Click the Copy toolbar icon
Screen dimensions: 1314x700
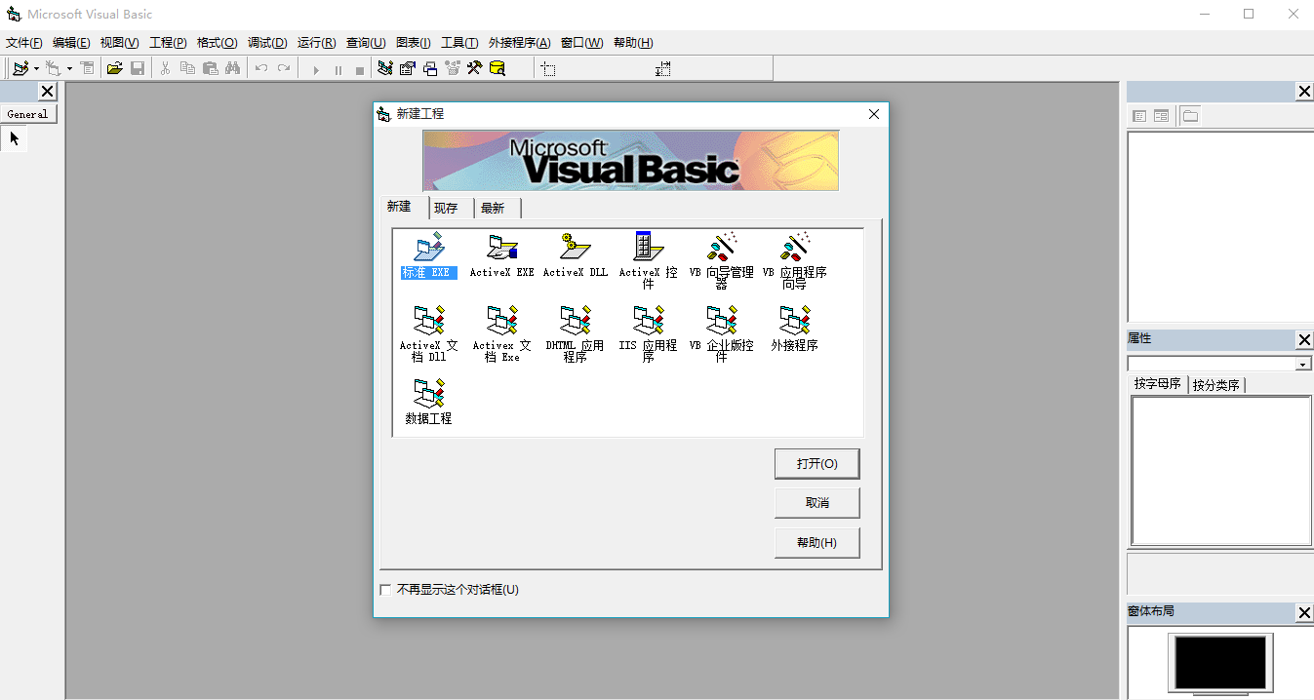point(187,68)
